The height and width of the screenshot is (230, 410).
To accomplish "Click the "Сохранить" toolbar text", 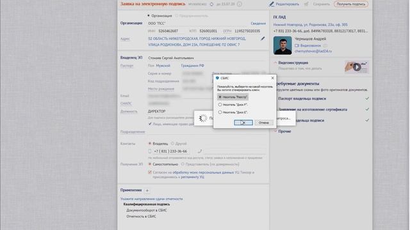I will pos(322,4).
